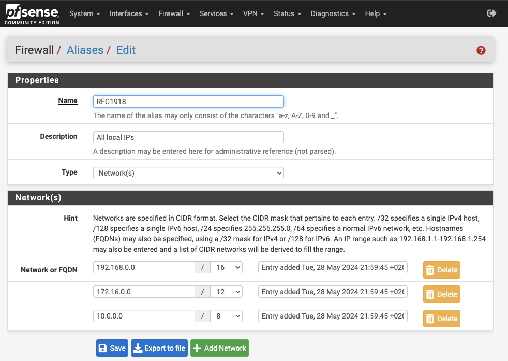Edit the Description field 'All local IPs'
Image resolution: width=508 pixels, height=361 pixels.
[x=188, y=137]
